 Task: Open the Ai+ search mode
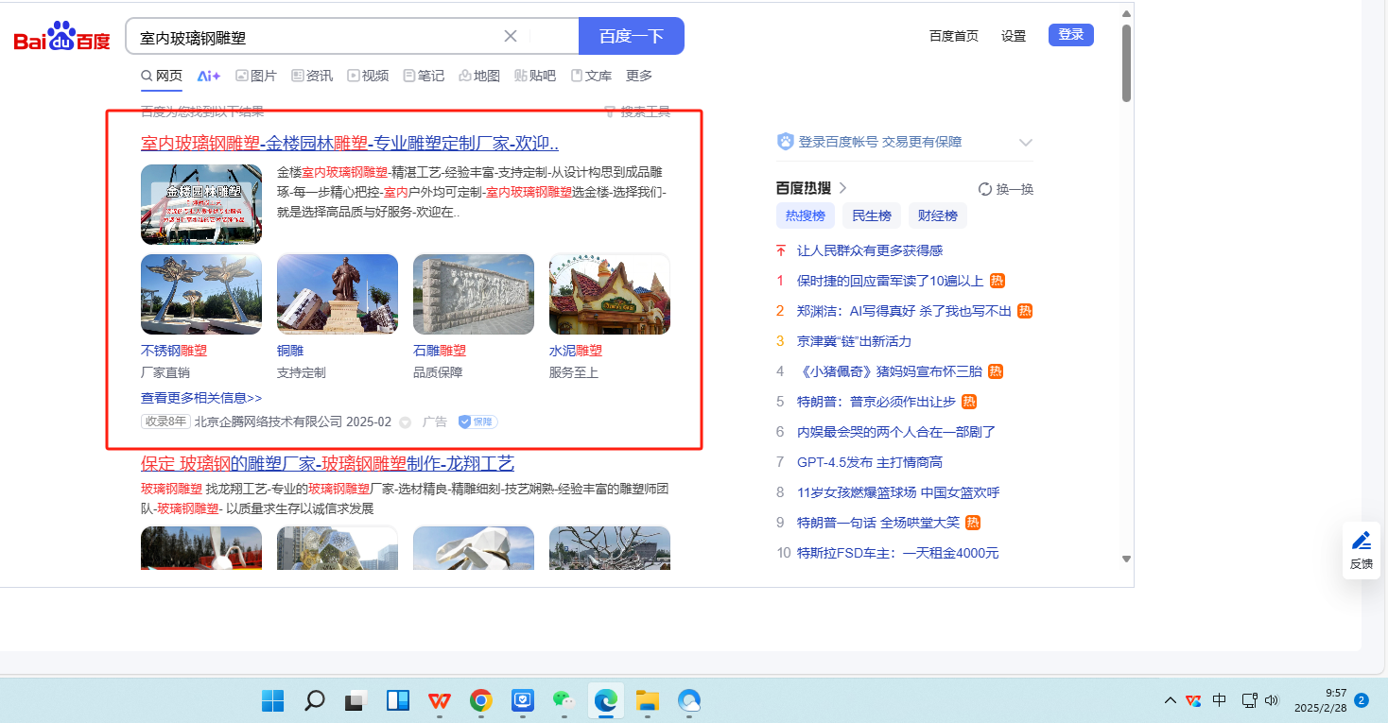(x=208, y=76)
